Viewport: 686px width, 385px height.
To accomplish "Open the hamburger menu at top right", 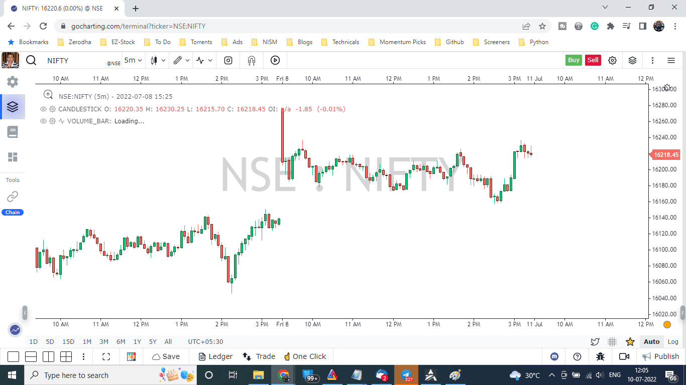I will point(671,60).
